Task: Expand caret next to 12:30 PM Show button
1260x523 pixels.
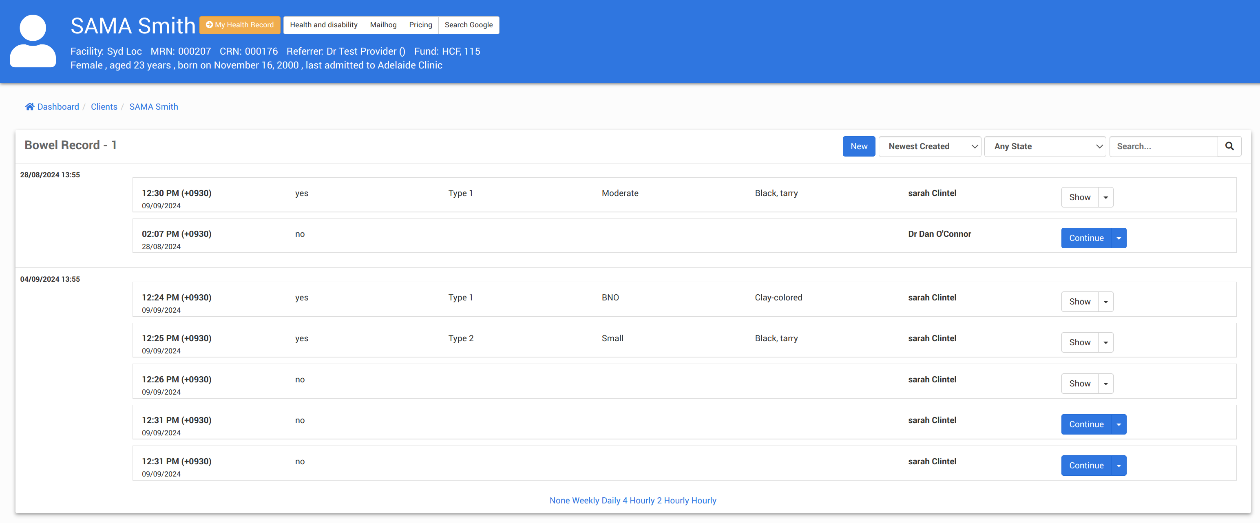Action: click(1105, 197)
